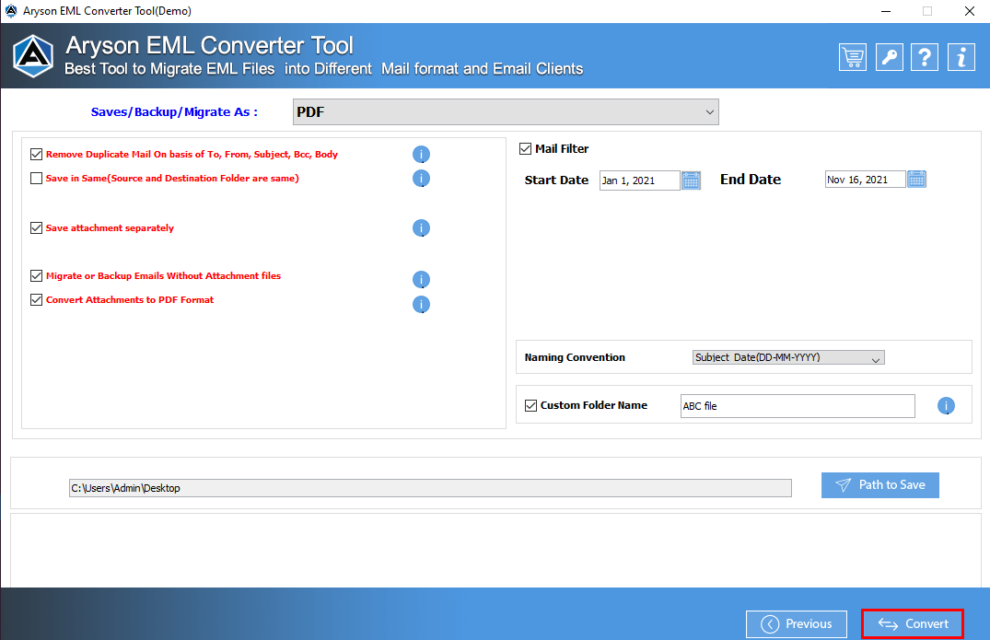
Task: Toggle the Custom Folder Name checkbox
Action: [531, 405]
